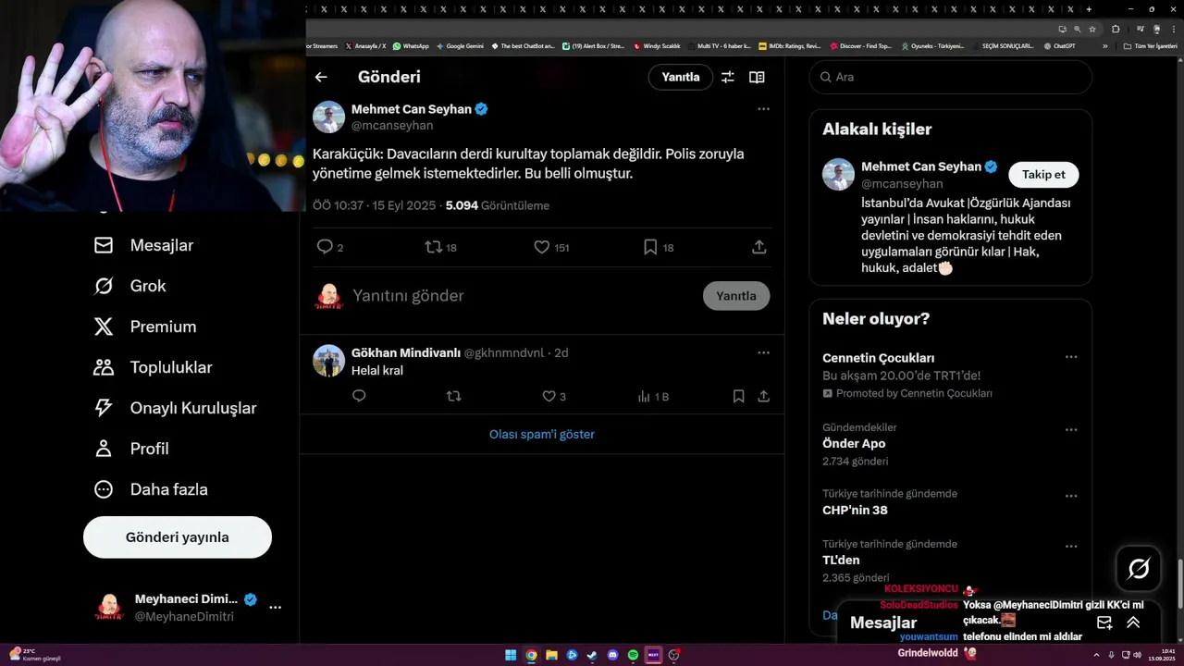Screen dimensions: 1184x666
Task: Open Steam from the taskbar
Action: click(x=592, y=655)
